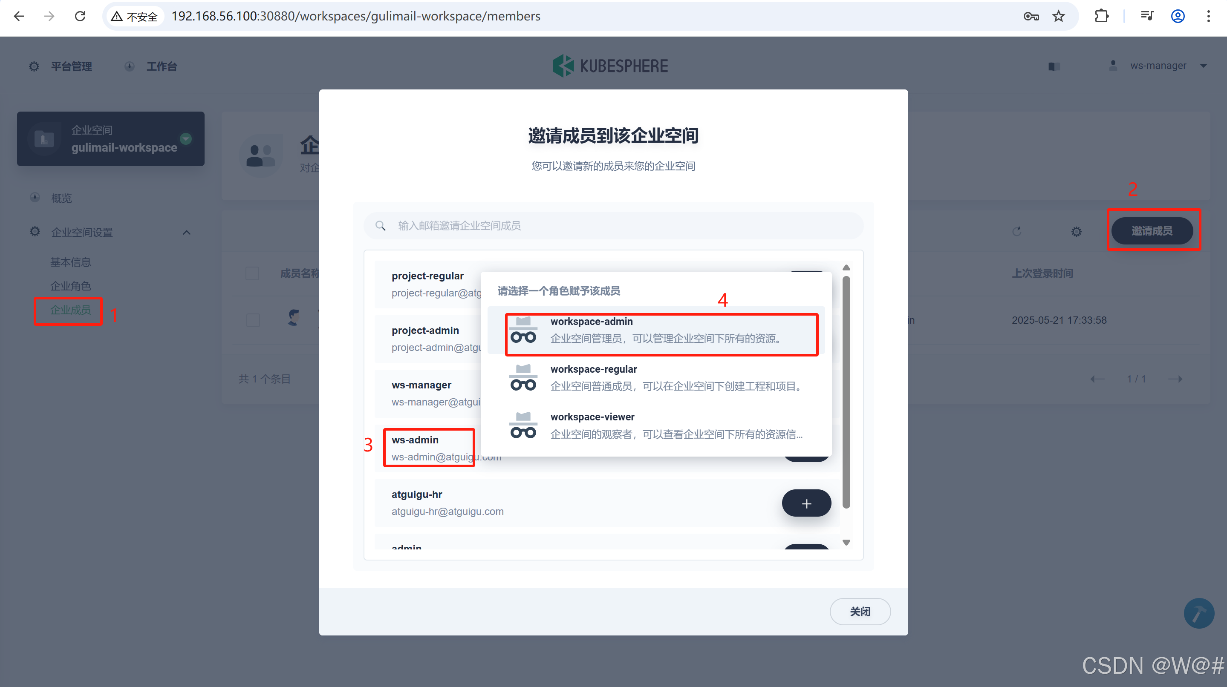
Task: Click the 概览 overview icon
Action: click(x=35, y=198)
